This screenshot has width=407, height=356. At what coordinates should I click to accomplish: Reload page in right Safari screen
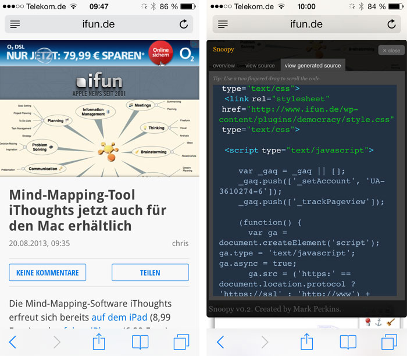(x=391, y=24)
